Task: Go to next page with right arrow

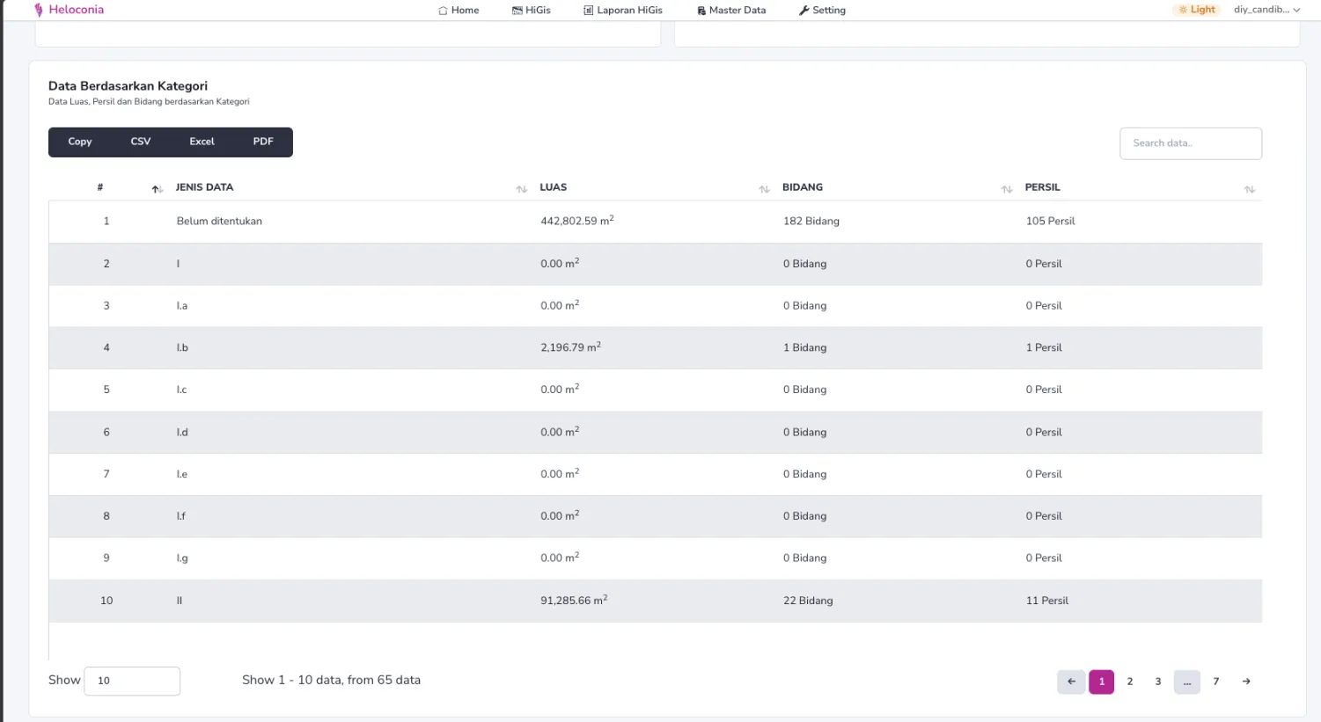Action: (1246, 682)
